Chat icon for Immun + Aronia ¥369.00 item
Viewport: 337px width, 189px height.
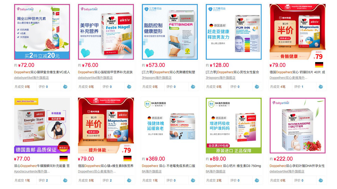(x=193, y=180)
